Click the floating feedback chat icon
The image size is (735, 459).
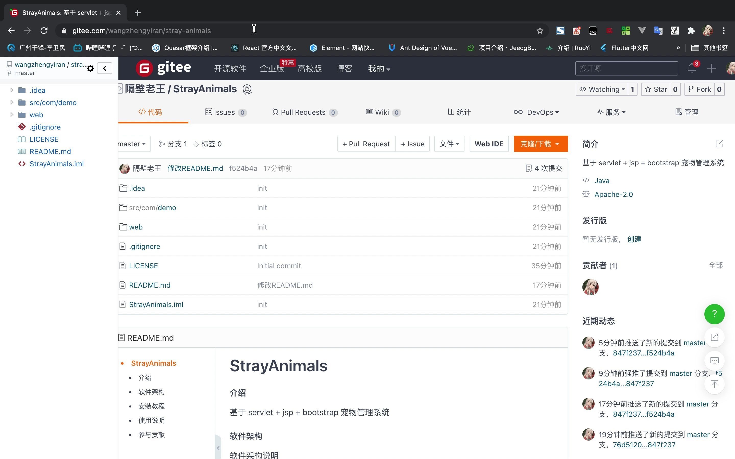714,361
